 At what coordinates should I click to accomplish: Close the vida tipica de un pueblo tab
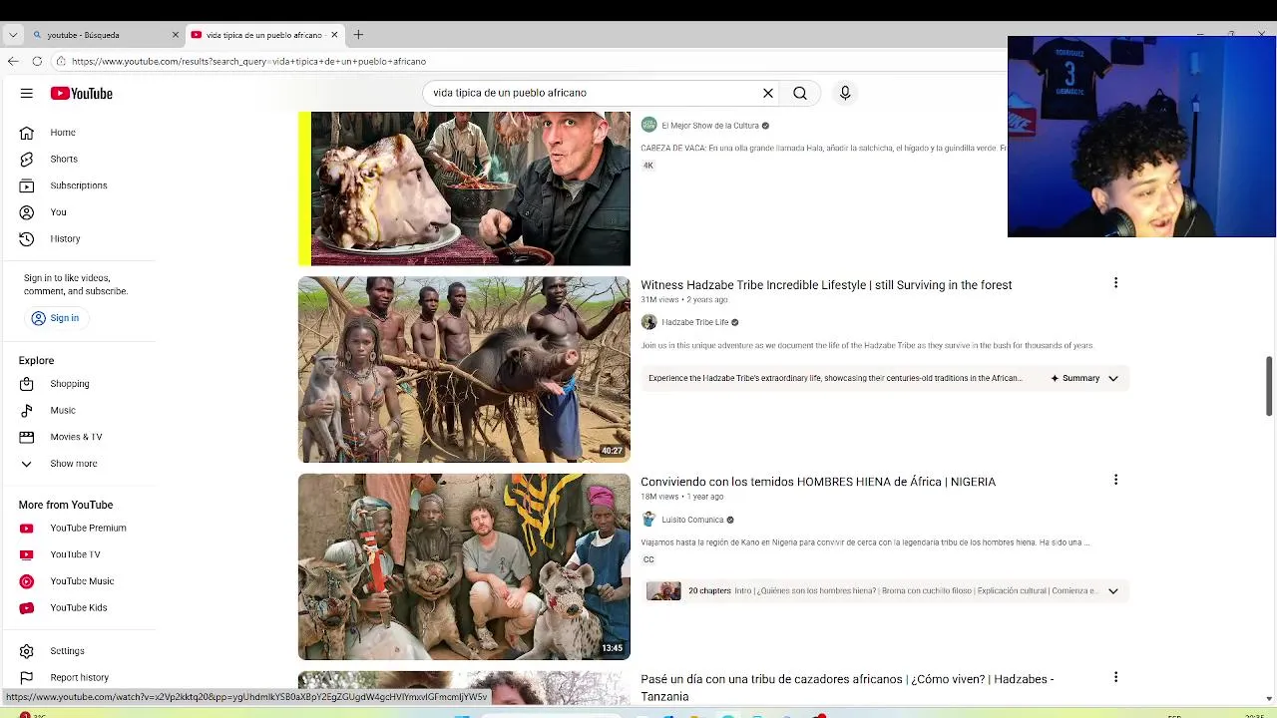334,35
